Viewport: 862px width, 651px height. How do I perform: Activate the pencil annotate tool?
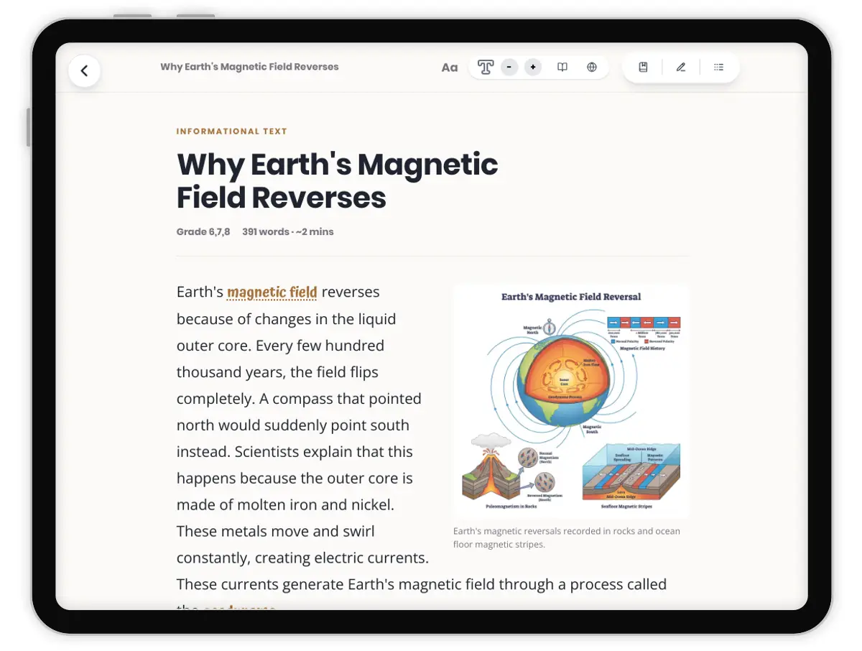click(681, 68)
